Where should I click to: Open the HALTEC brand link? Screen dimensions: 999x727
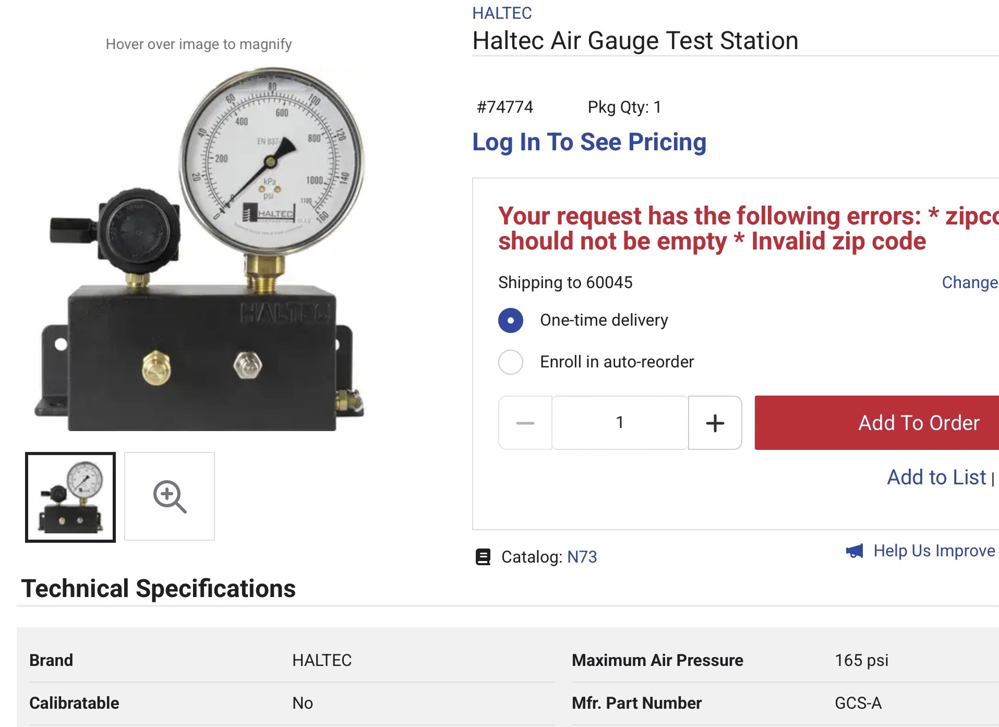tap(502, 13)
